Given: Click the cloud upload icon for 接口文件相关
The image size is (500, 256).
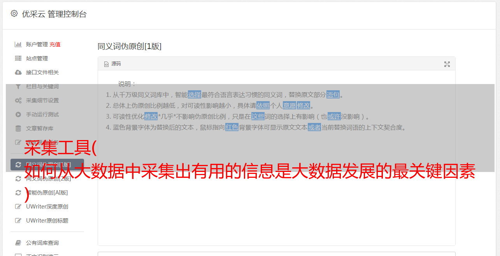Looking at the screenshot, I should pos(18,72).
